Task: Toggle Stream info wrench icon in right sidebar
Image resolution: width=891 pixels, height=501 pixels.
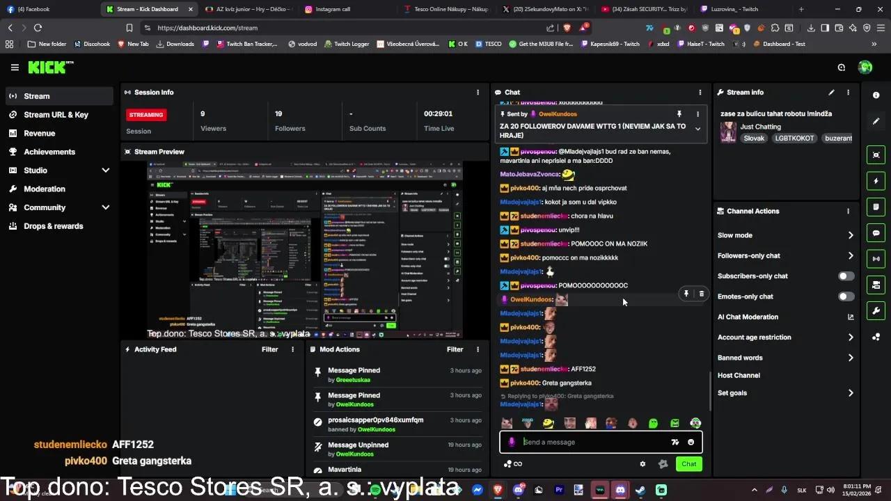Action: pos(876,310)
